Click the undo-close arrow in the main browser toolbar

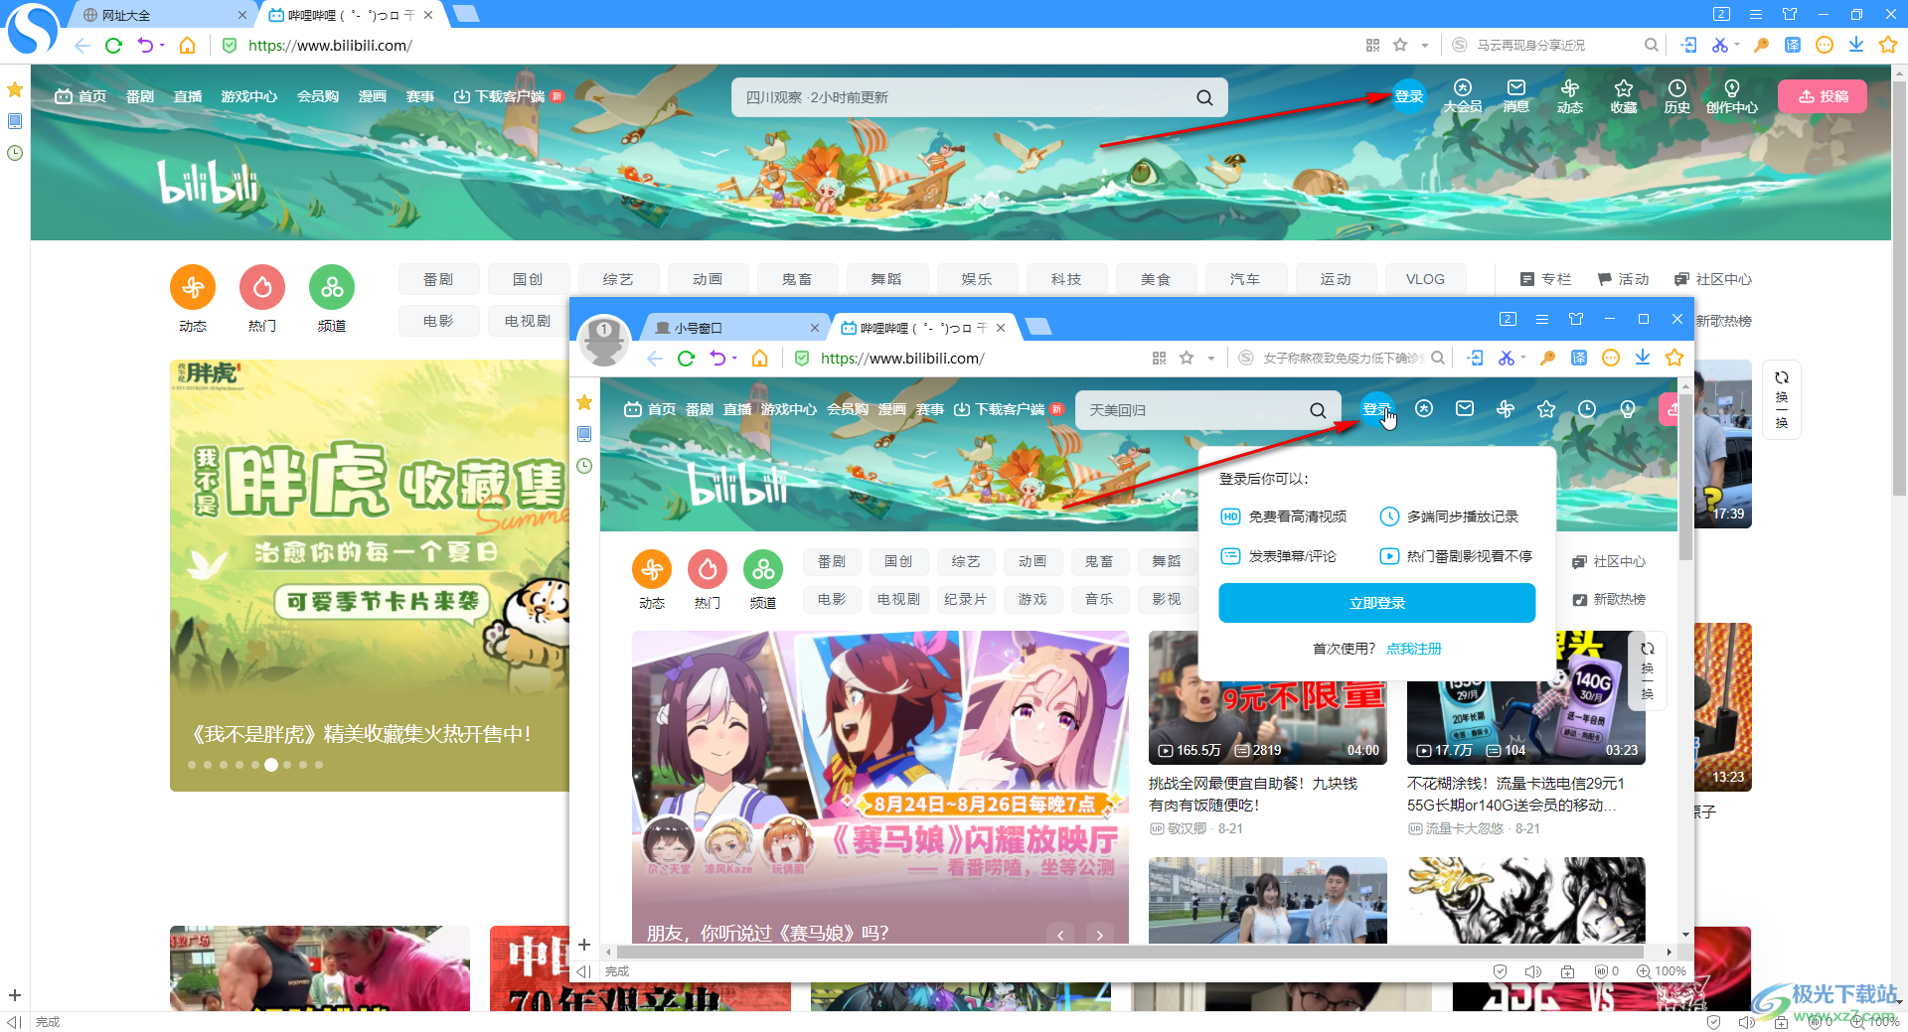(145, 45)
